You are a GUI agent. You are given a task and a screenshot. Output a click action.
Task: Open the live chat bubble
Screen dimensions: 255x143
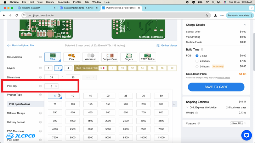click(x=246, y=135)
